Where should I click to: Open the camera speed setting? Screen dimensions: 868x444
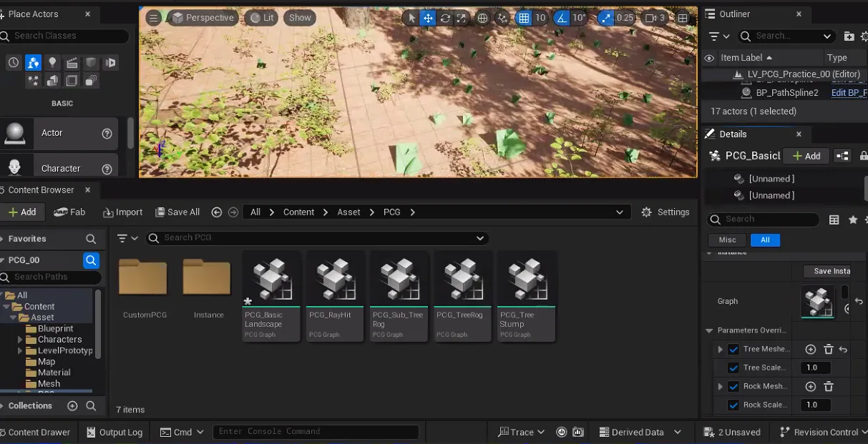[655, 19]
